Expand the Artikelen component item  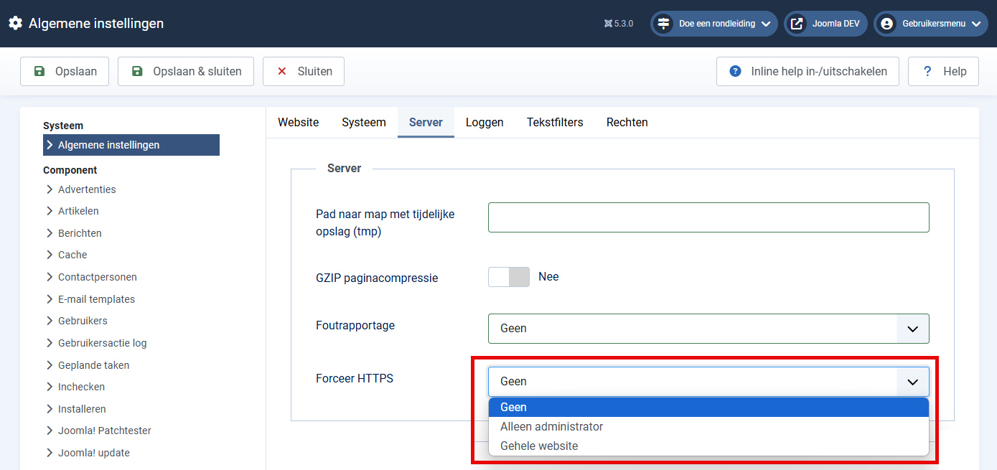[78, 211]
